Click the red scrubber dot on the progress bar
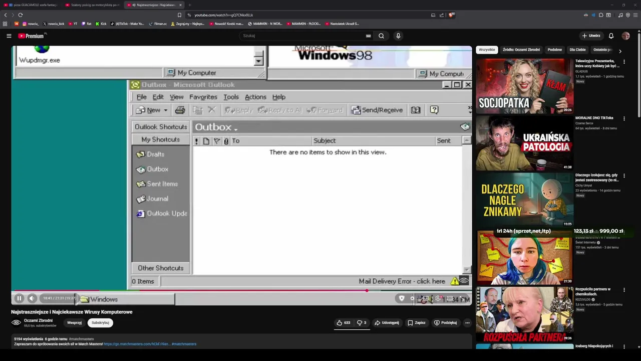Screen dimensions: 641x361 click(x=367, y=290)
